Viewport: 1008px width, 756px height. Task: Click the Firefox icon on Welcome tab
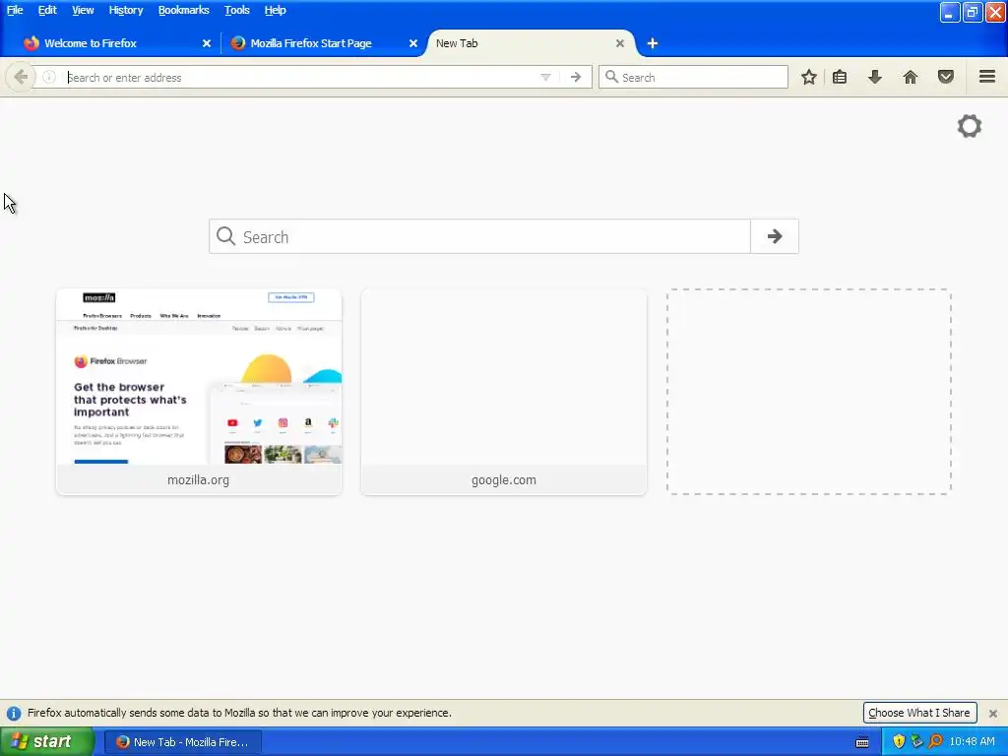point(31,43)
